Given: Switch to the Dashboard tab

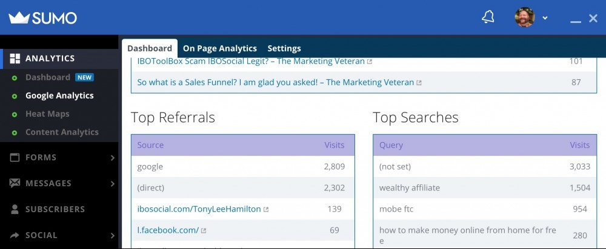Looking at the screenshot, I should pos(150,48).
